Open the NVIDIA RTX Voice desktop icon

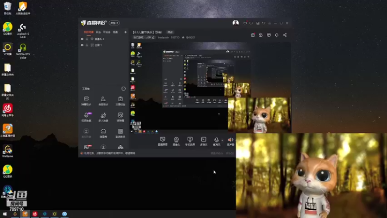pyautogui.click(x=23, y=51)
